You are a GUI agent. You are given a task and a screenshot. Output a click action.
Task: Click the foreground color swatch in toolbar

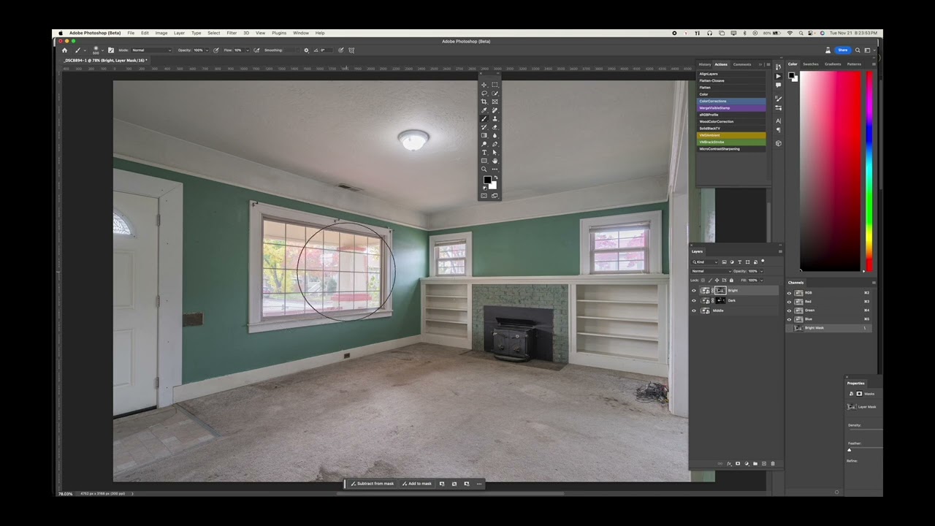point(487,180)
